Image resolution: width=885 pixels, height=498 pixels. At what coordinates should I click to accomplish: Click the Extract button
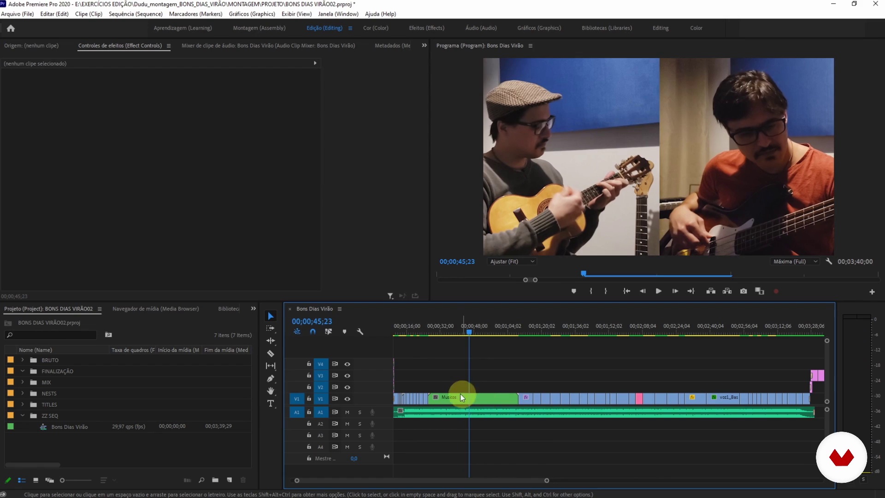point(727,291)
